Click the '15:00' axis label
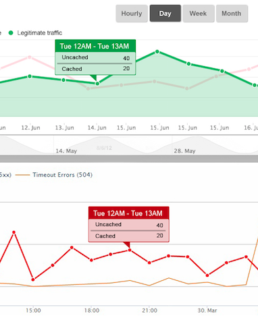The image size is (258, 320). (33, 311)
